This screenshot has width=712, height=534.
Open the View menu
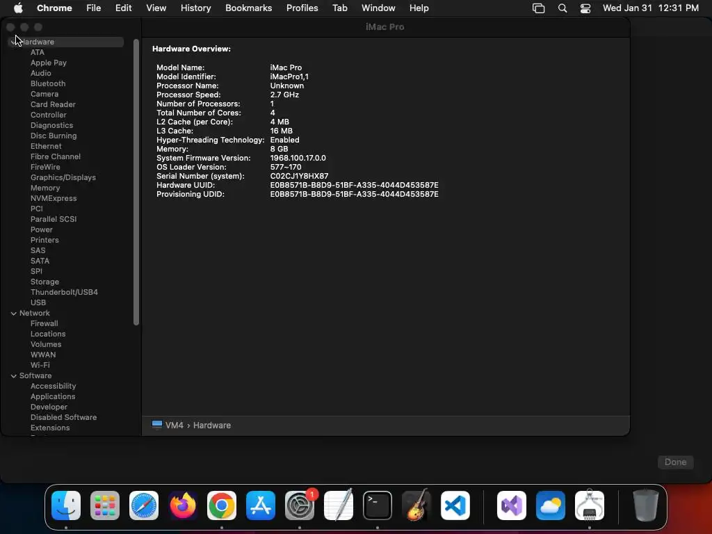pos(156,8)
